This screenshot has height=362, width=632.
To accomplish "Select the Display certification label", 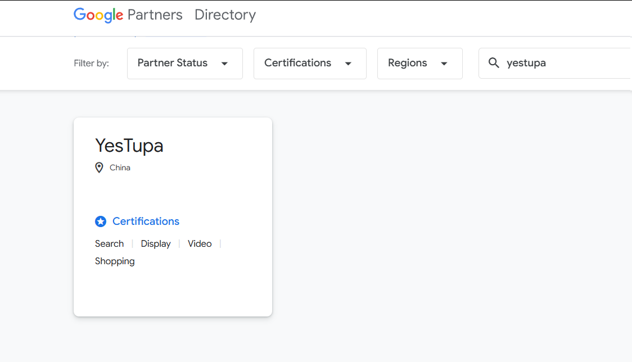I will 156,243.
